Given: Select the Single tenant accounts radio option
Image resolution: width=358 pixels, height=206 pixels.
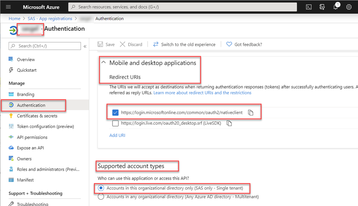Looking at the screenshot, I should pos(101,188).
